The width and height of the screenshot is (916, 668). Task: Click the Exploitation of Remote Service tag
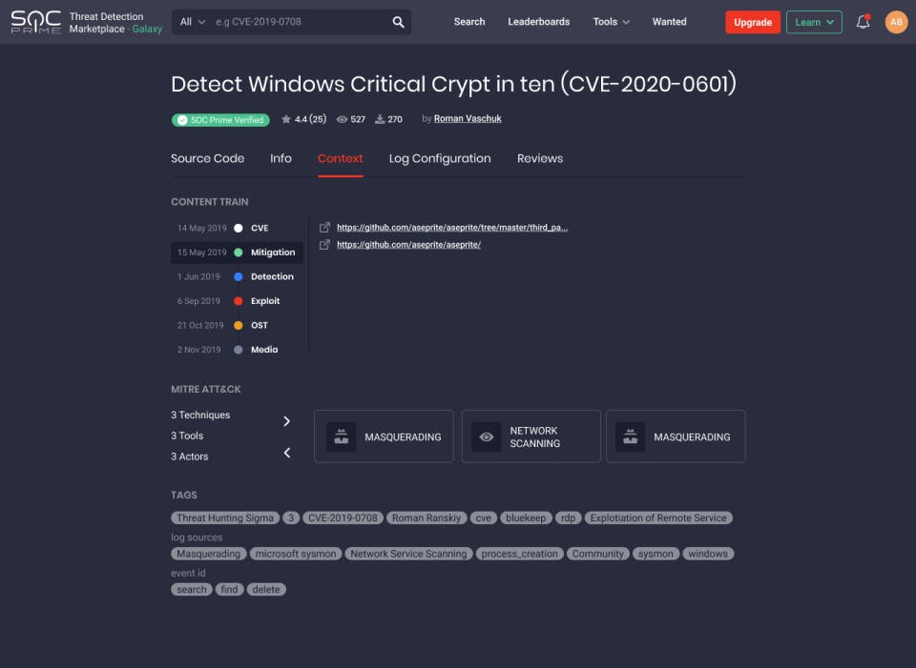[x=658, y=518]
